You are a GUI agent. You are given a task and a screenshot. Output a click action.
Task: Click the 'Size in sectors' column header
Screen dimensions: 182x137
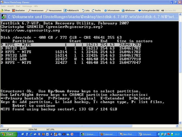click(x=135, y=41)
